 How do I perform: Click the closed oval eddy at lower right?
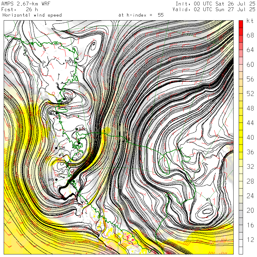[207, 212]
